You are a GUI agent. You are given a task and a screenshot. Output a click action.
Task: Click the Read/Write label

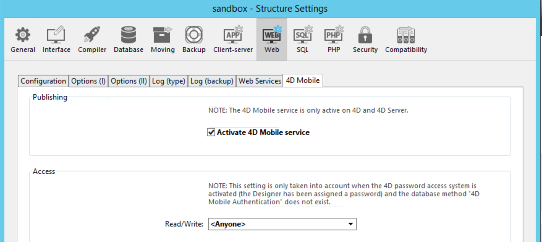[184, 224]
